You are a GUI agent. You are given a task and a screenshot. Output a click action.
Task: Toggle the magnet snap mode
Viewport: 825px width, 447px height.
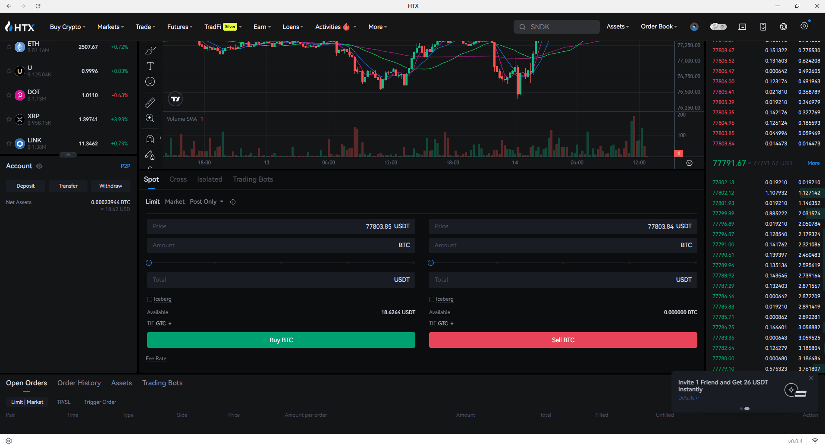150,139
